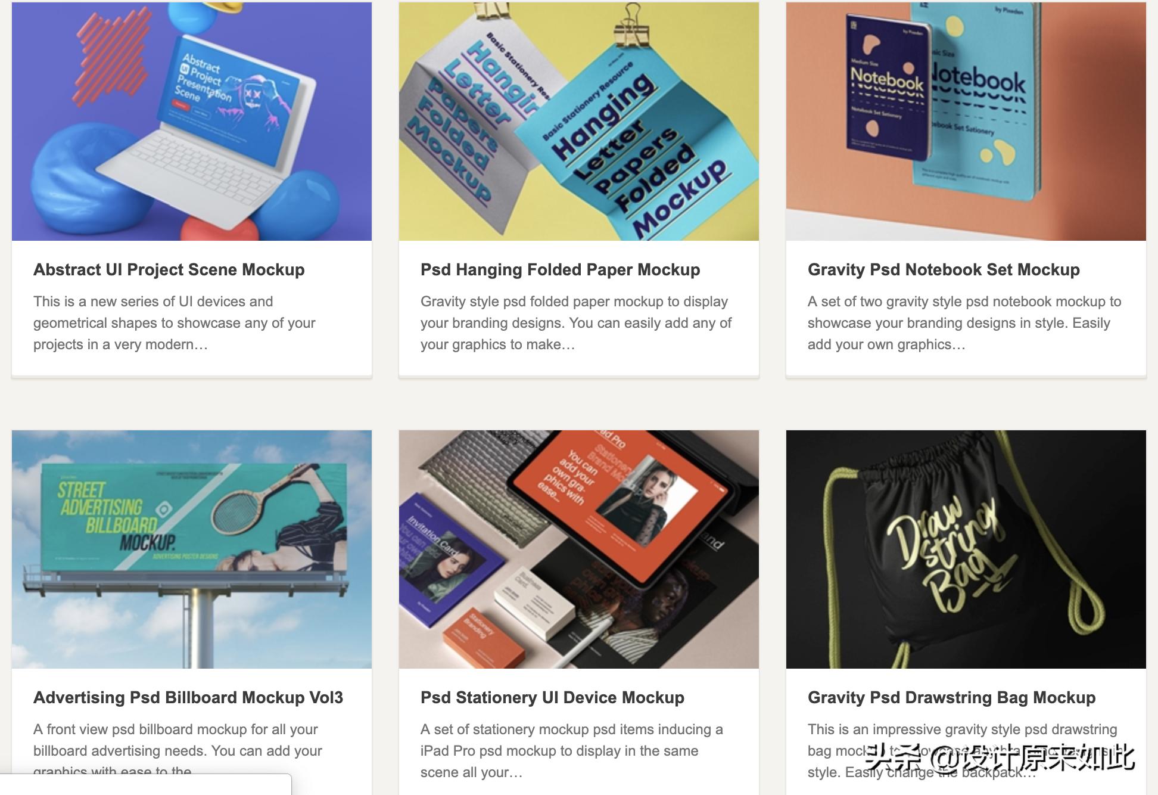The height and width of the screenshot is (795, 1158).
Task: Click the Gravity Psd Notebook Set Mockup title
Action: pos(944,270)
